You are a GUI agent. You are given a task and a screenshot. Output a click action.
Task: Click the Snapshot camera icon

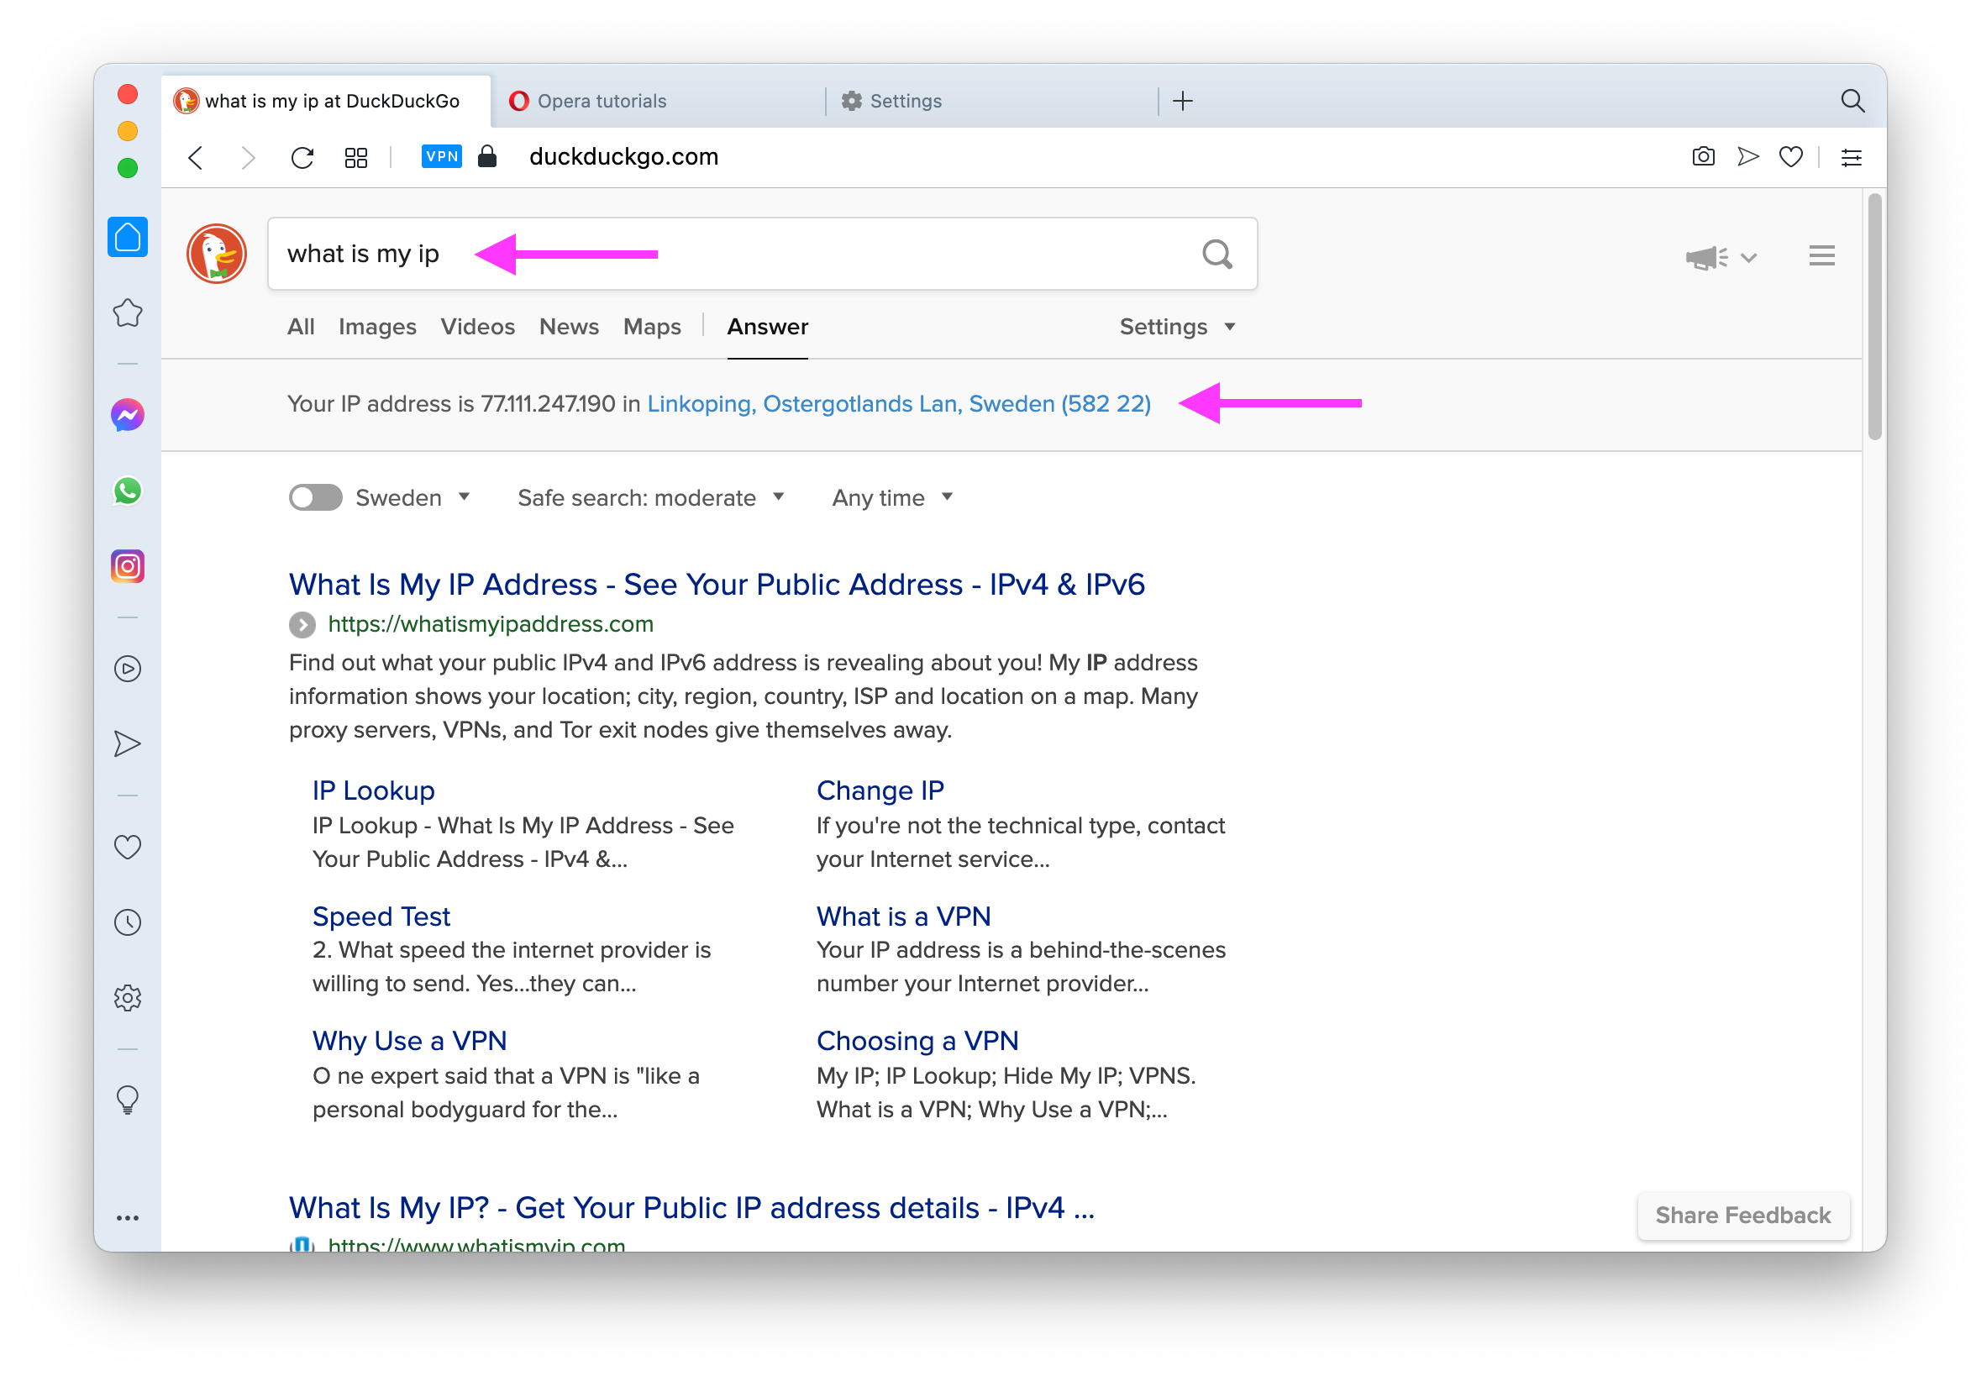(1703, 157)
